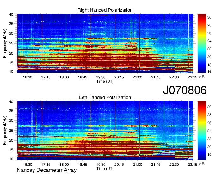Viewport: 215px width, 174px height.
Task: Click the 20 frequency tick of Left Handed plot
Action: [11, 140]
